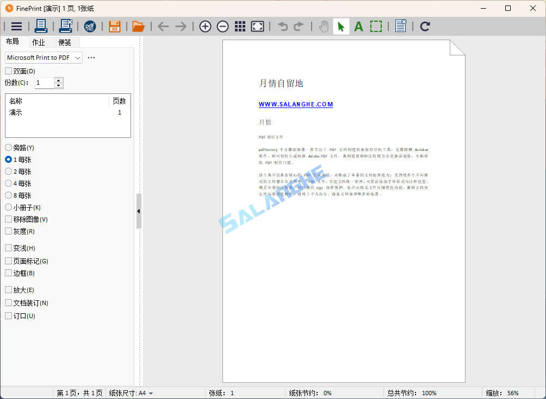Select the green A text insertion tool

point(358,26)
